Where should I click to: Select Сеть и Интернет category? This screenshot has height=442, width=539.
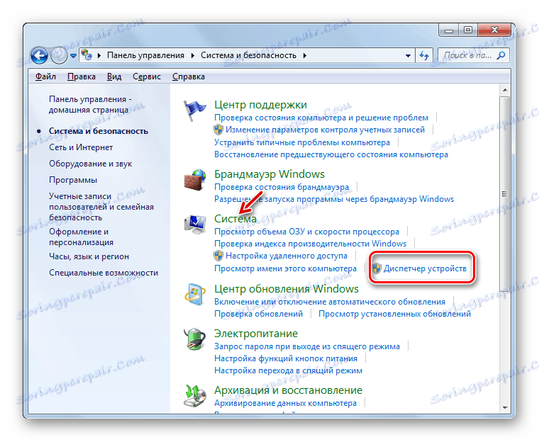[81, 147]
